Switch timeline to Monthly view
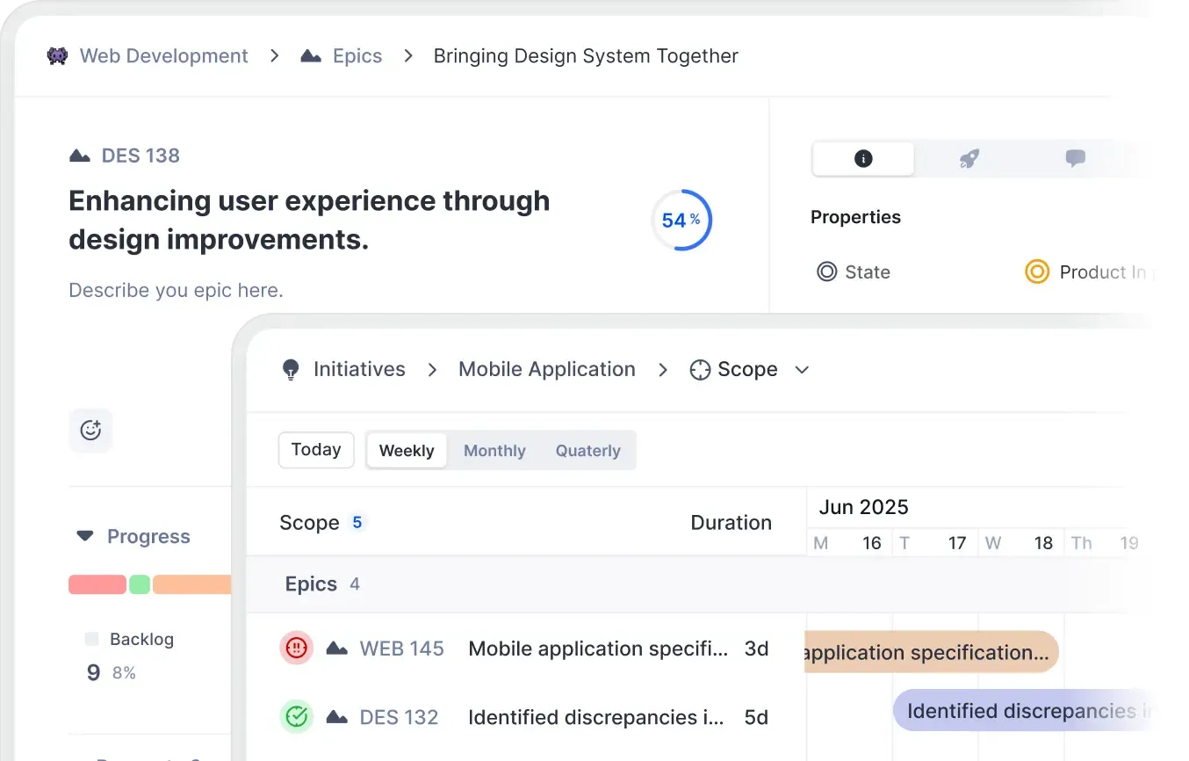 point(494,451)
